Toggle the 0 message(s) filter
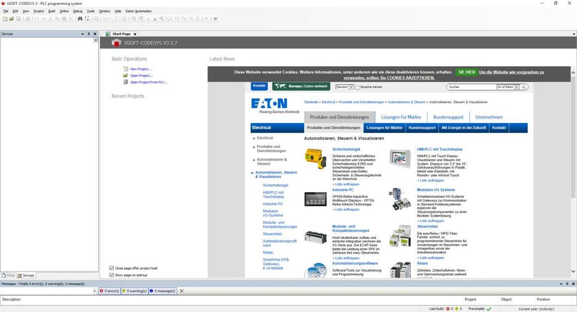The width and height of the screenshot is (577, 312). pos(163,291)
